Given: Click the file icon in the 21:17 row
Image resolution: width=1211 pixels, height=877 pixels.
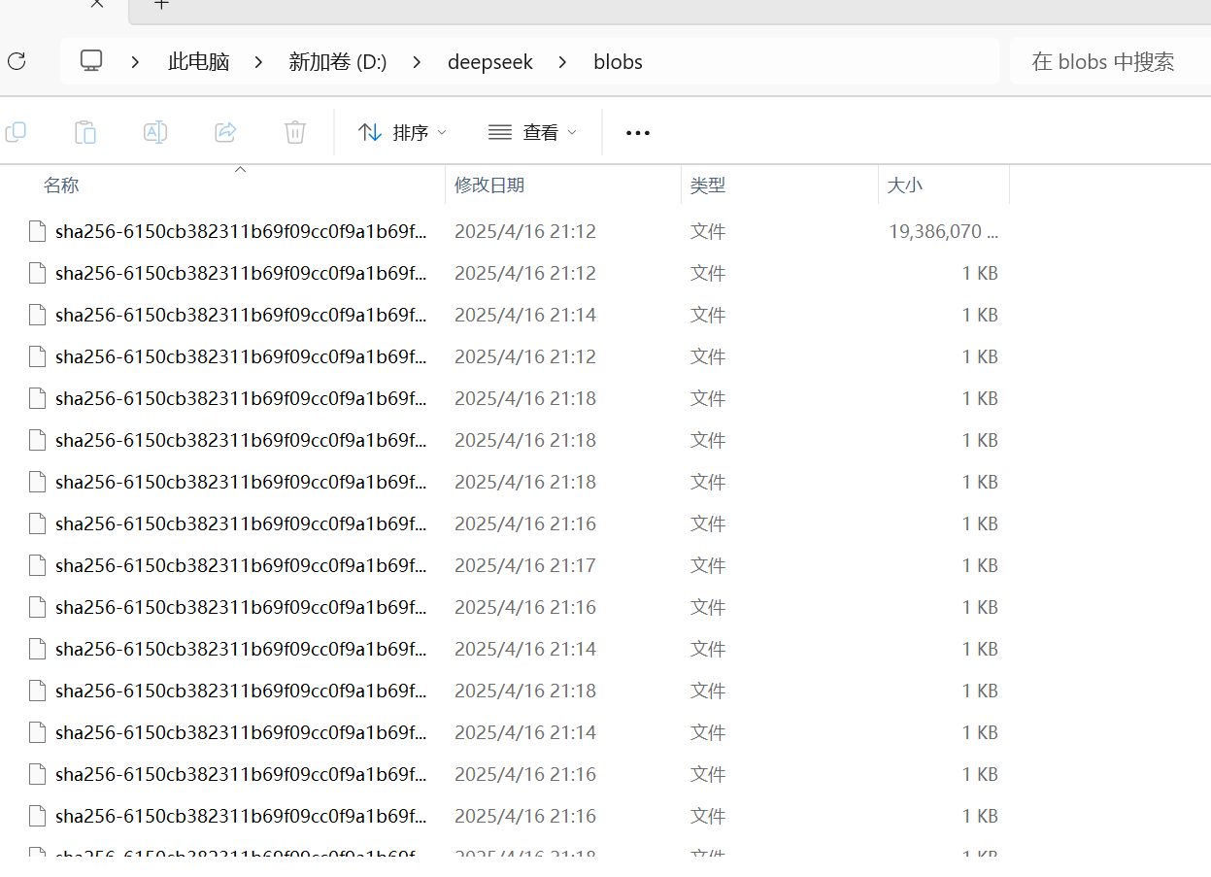Looking at the screenshot, I should point(38,565).
